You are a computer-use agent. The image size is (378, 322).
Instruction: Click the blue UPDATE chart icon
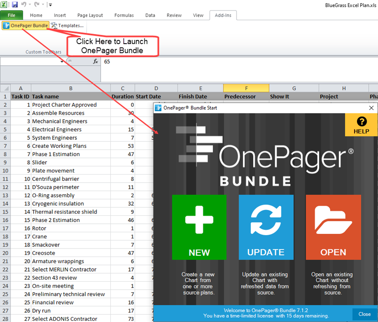266,227
